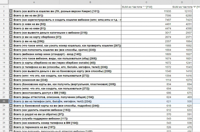
Task: Click cell value 4491
Action: 168,24
